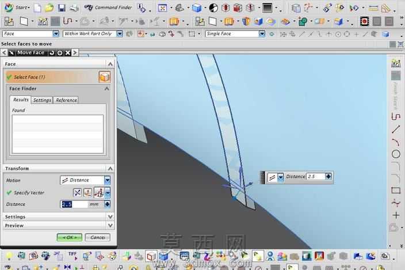This screenshot has width=405, height=270.
Task: Select the Profile S-curve tool in right toolbar
Action: tap(396, 117)
